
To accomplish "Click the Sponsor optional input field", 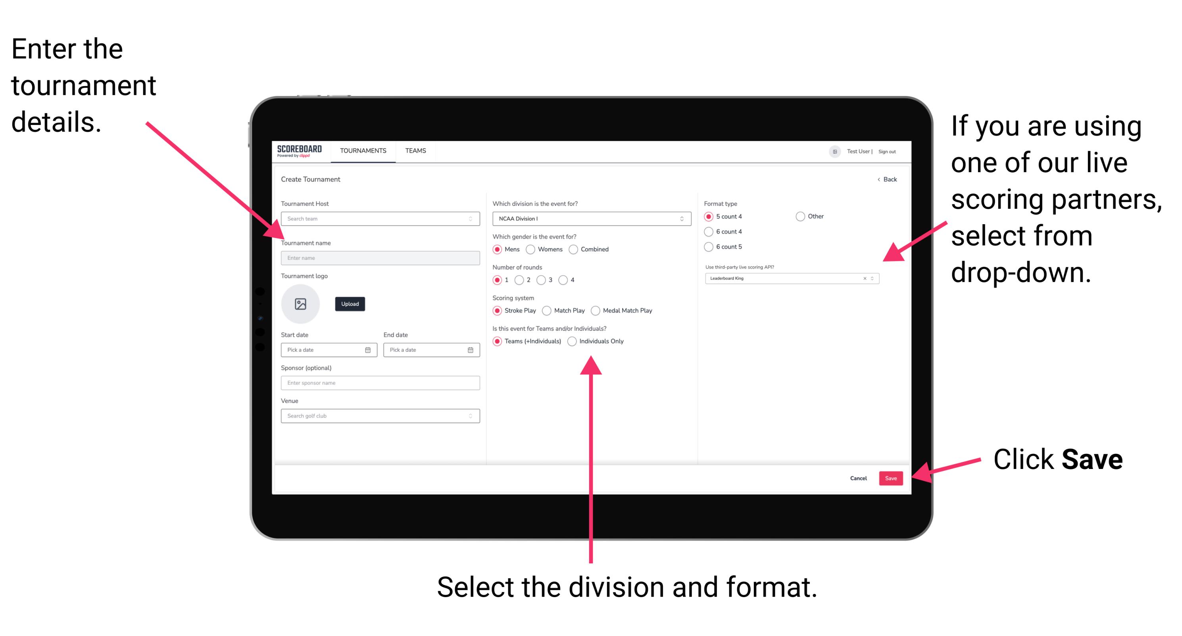I will pos(380,383).
